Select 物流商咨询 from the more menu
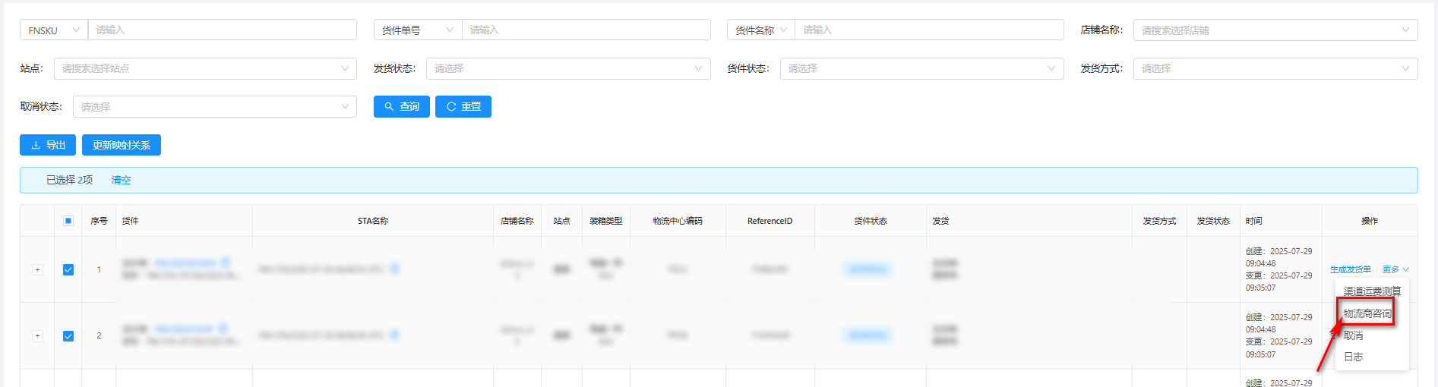 (1367, 313)
